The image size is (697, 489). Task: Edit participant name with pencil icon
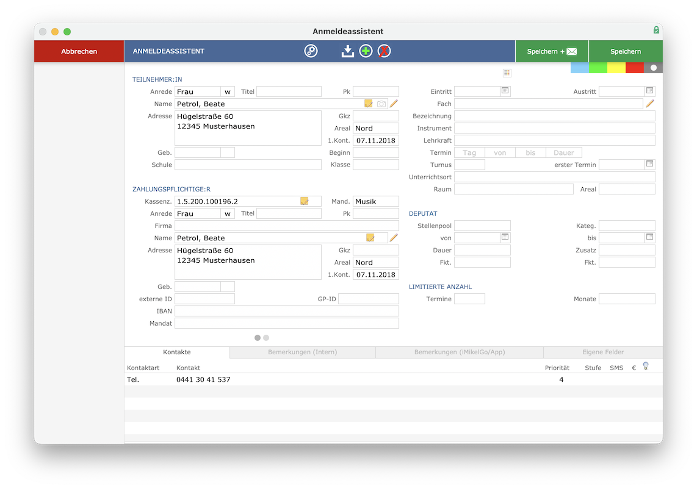(394, 104)
